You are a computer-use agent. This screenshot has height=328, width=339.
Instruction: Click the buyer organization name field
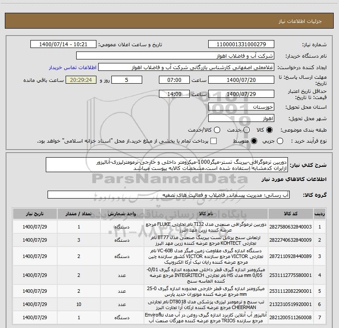tap(175, 56)
